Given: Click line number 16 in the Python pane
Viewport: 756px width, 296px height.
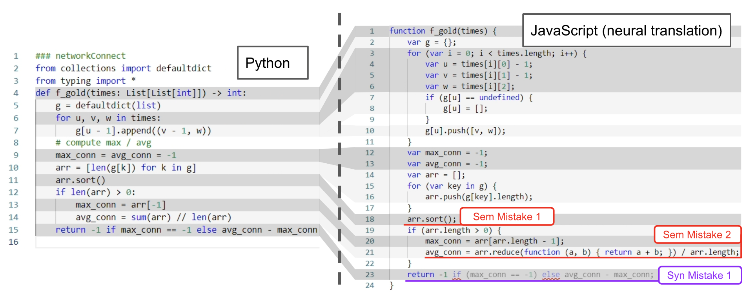Looking at the screenshot, I should [13, 242].
